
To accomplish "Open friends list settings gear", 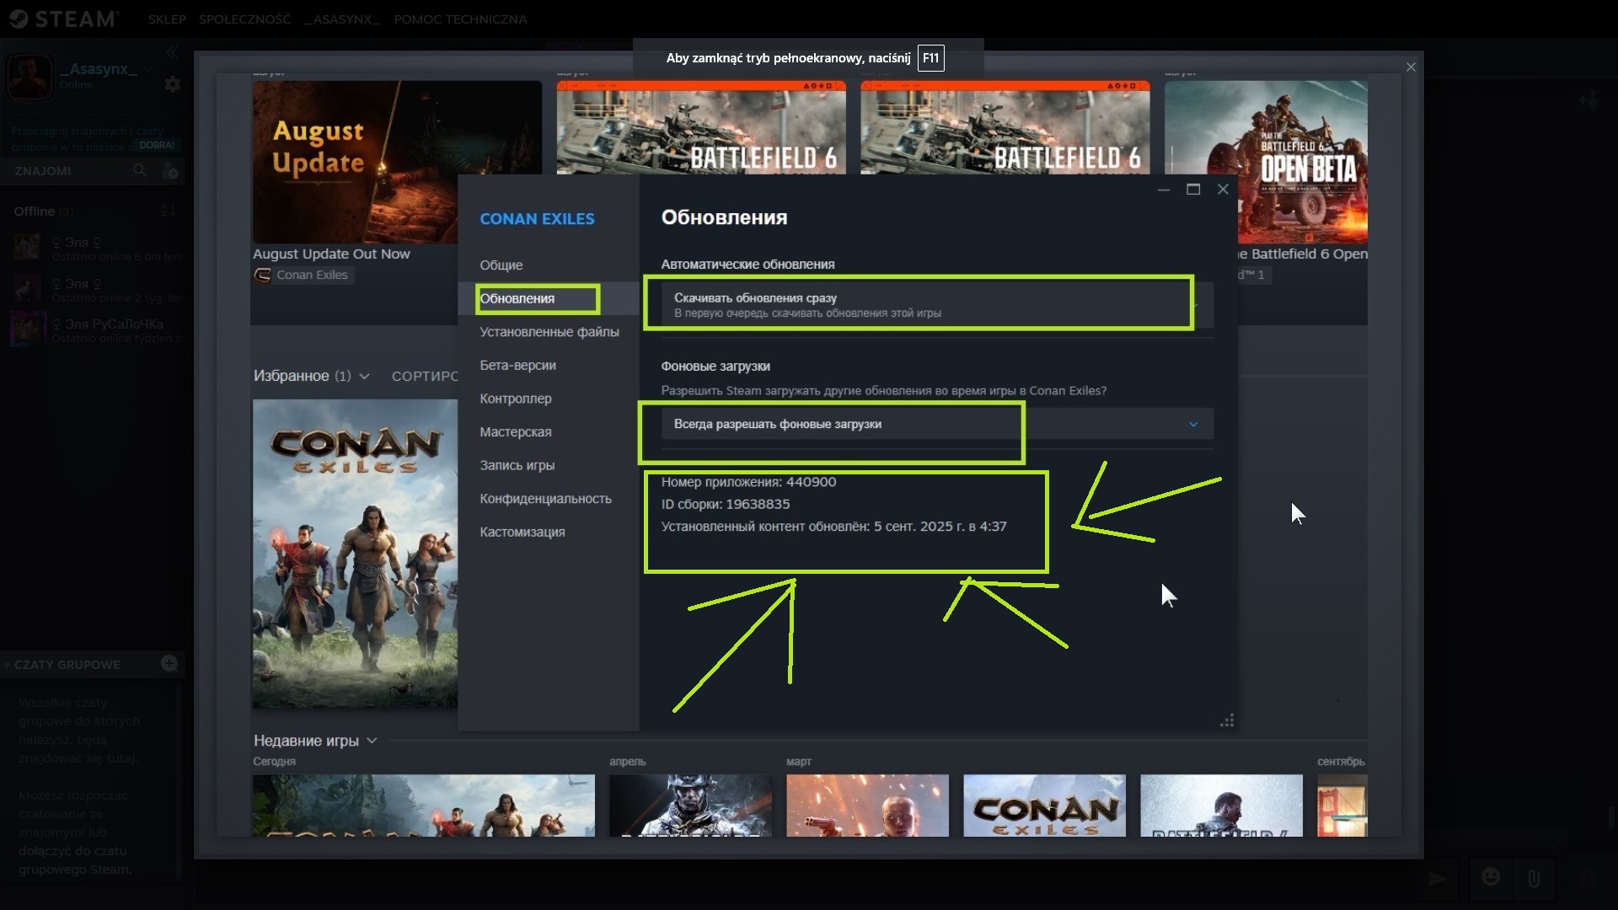I will [x=172, y=84].
